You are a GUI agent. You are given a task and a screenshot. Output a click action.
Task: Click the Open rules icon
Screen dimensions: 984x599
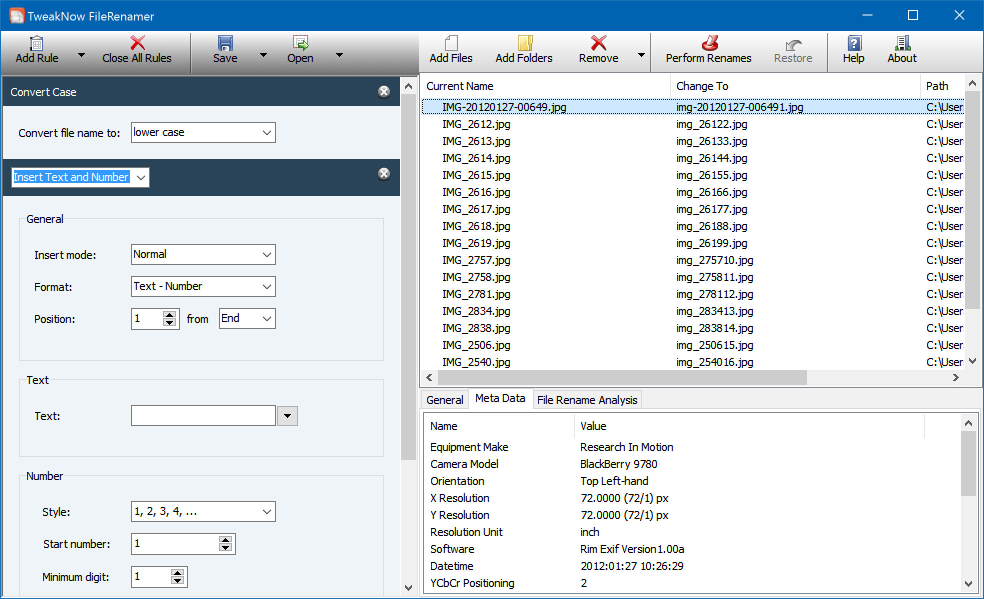[300, 43]
